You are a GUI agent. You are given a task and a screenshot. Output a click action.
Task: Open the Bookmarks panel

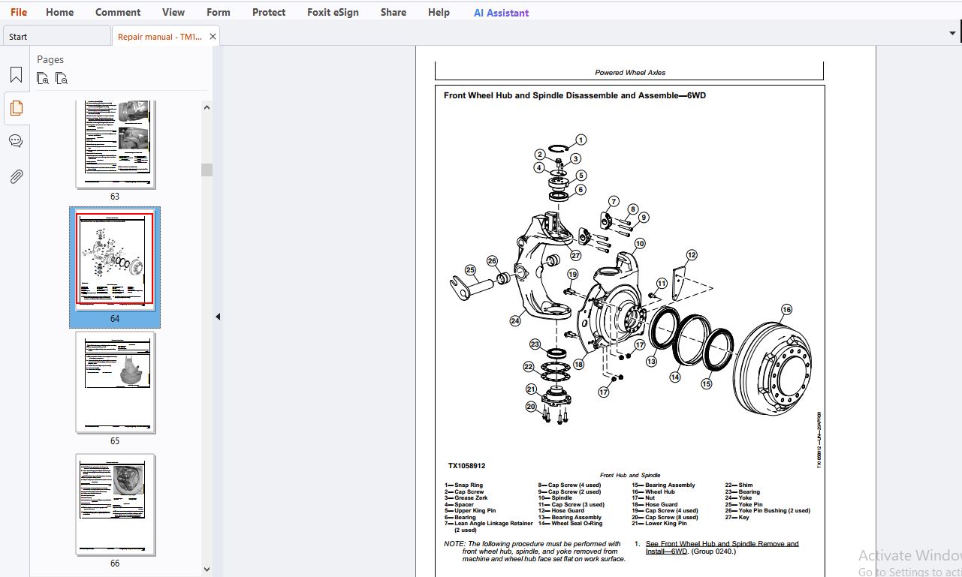click(16, 75)
